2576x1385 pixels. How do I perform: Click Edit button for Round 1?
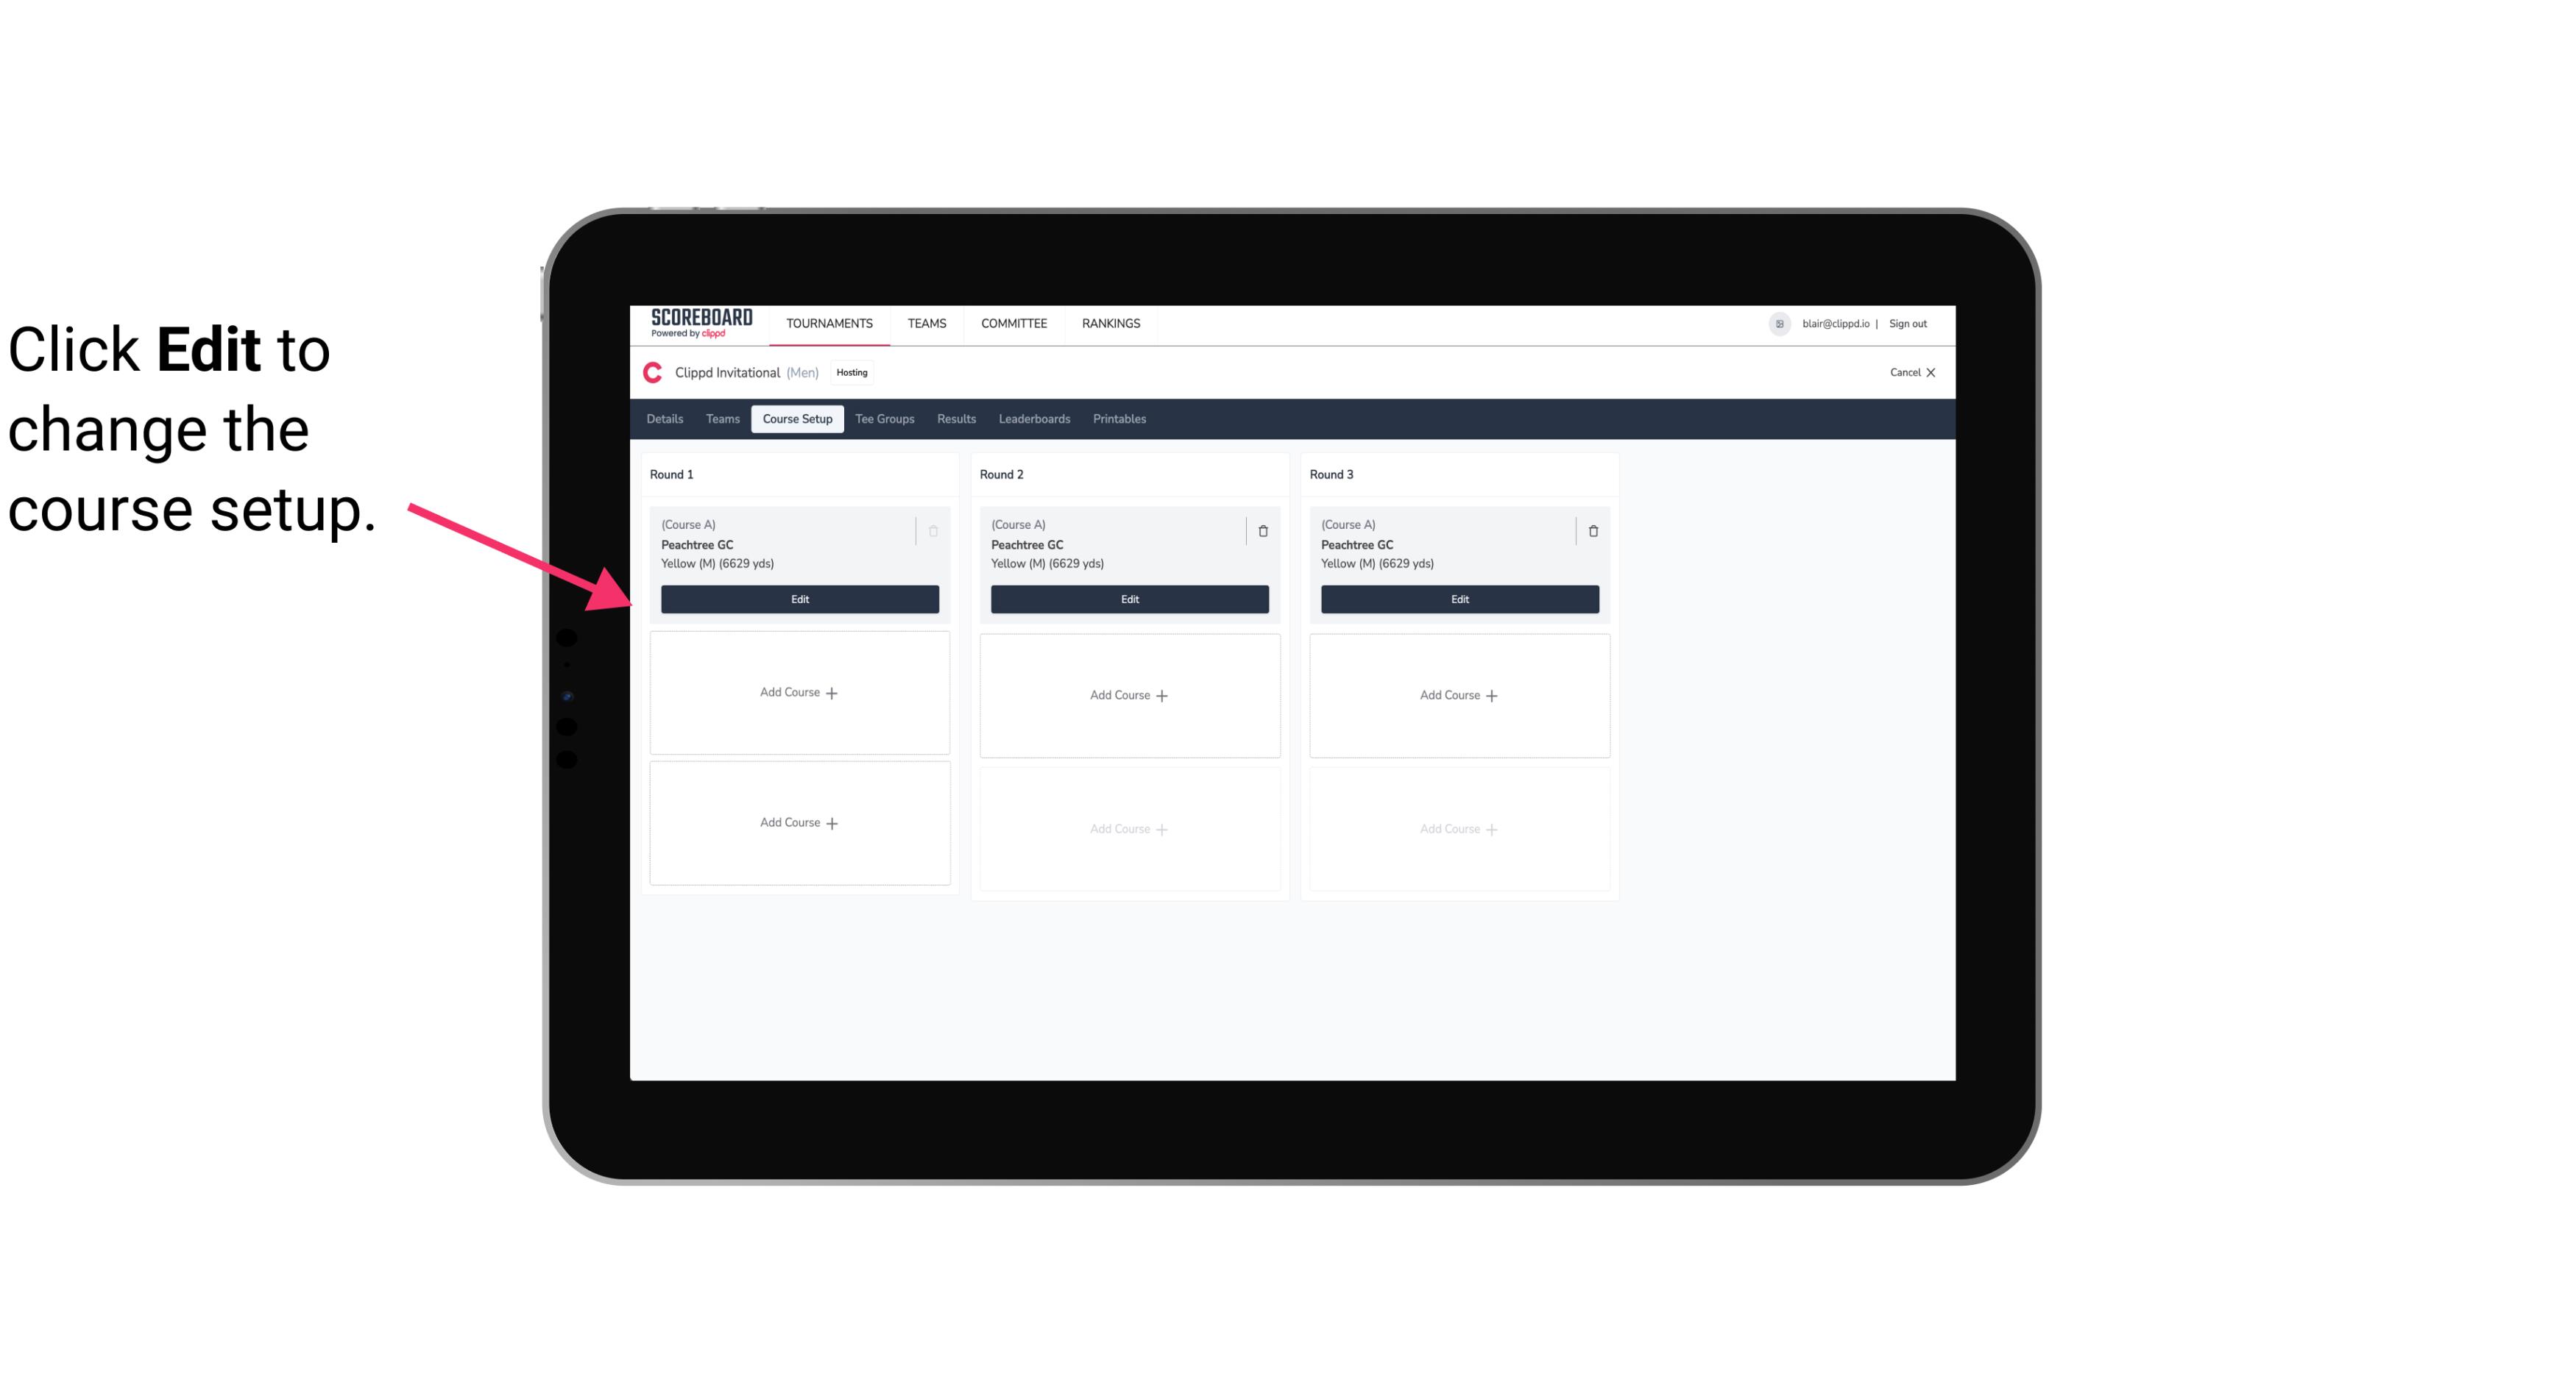point(799,599)
